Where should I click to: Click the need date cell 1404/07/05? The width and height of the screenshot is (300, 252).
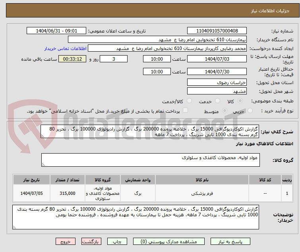click(31, 193)
